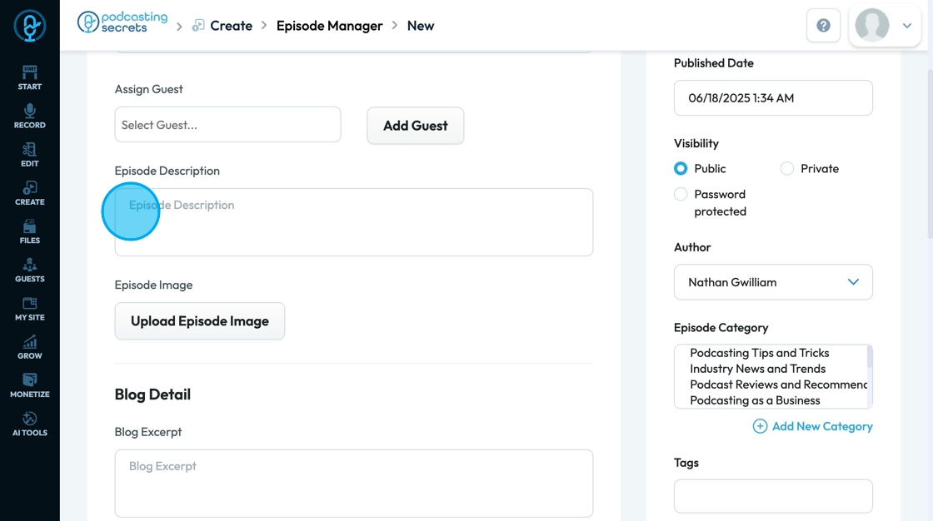Open the Guests section
The height and width of the screenshot is (521, 933).
click(x=29, y=270)
